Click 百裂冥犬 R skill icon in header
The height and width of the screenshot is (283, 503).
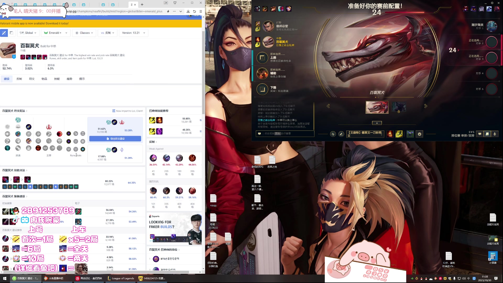click(45, 57)
